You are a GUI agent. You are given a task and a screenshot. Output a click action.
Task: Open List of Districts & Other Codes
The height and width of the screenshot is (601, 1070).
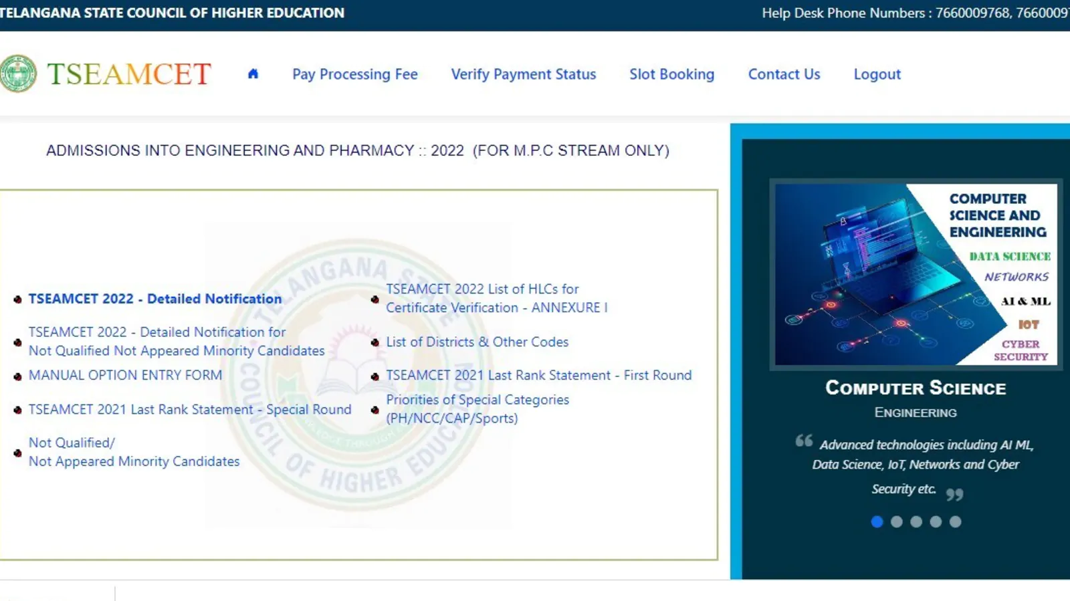tap(477, 342)
